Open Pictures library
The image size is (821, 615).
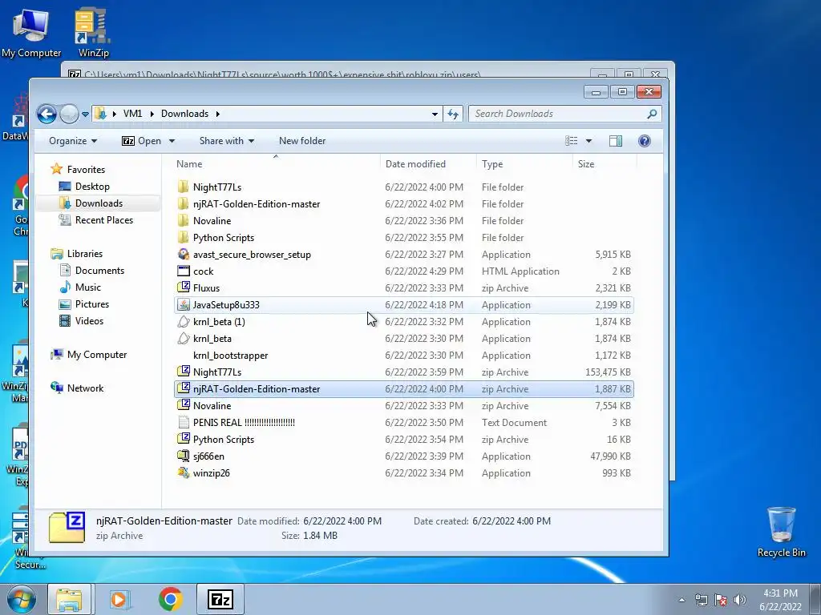pos(85,303)
